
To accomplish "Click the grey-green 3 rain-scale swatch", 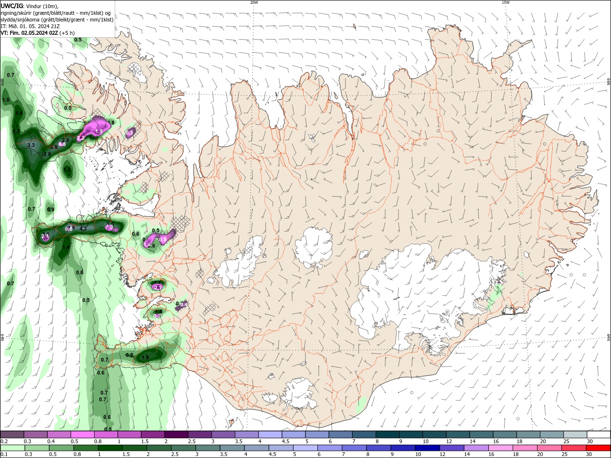I will coord(208,448).
